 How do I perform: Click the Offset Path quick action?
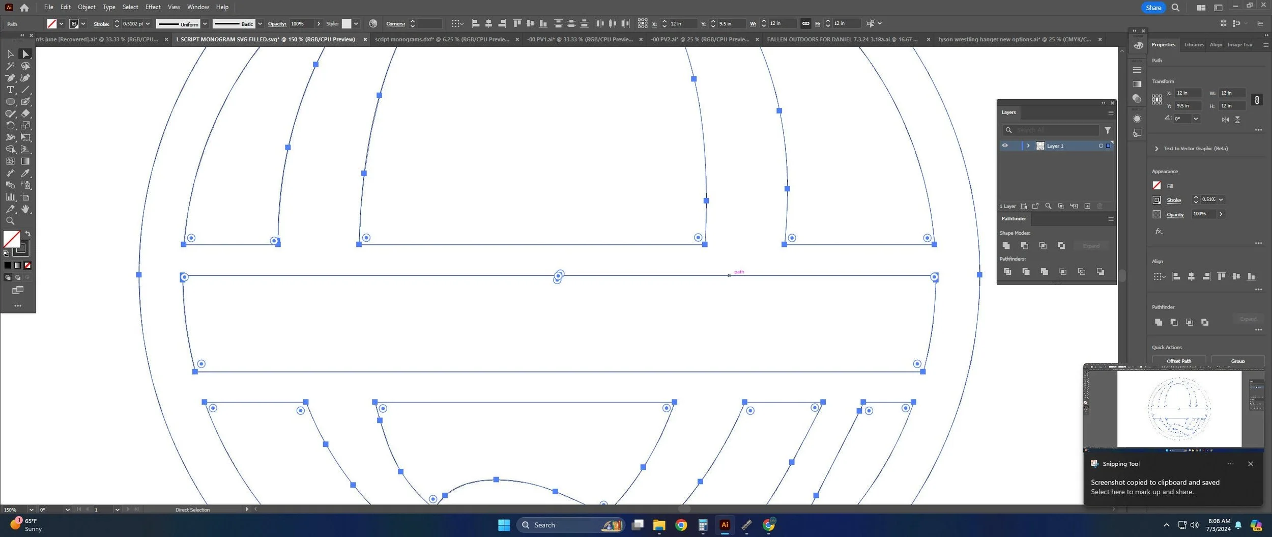1178,360
